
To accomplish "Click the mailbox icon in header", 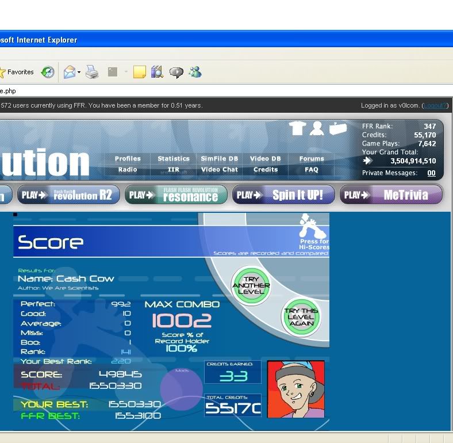I will [337, 128].
